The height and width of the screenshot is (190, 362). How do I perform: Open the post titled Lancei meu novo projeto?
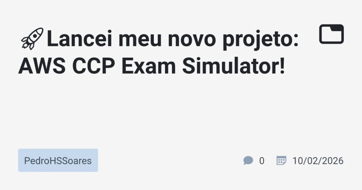click(x=159, y=52)
